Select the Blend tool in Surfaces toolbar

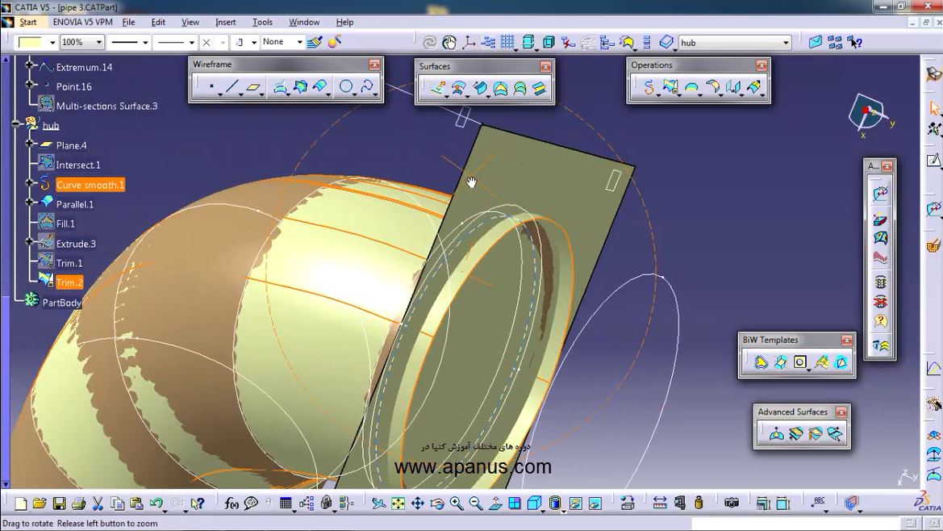click(539, 89)
